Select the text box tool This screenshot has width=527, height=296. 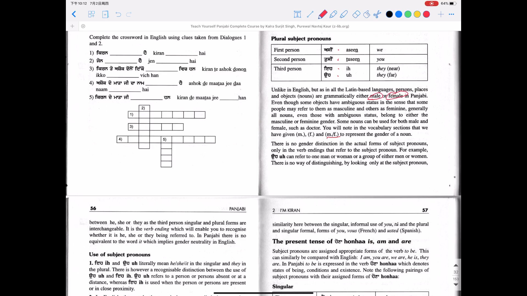click(x=297, y=14)
